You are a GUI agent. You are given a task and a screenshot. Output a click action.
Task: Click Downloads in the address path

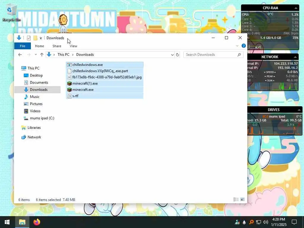tap(85, 55)
